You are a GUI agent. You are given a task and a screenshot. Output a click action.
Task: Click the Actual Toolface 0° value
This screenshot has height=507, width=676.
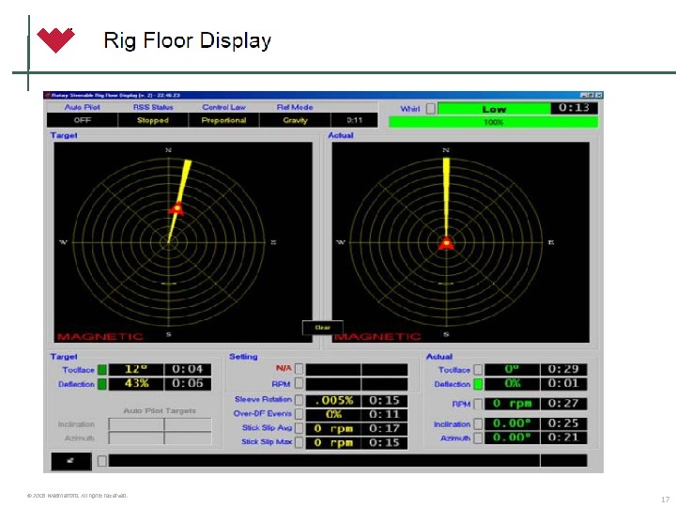513,370
